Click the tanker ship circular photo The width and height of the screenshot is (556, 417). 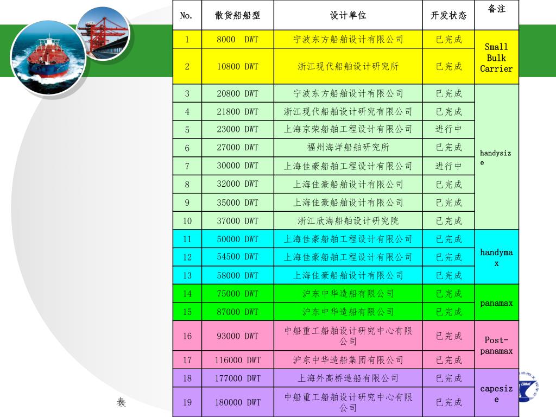click(x=48, y=58)
